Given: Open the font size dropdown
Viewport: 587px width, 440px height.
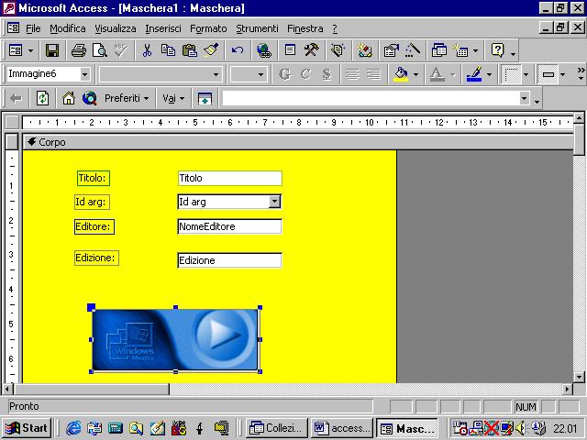Looking at the screenshot, I should click(x=260, y=74).
